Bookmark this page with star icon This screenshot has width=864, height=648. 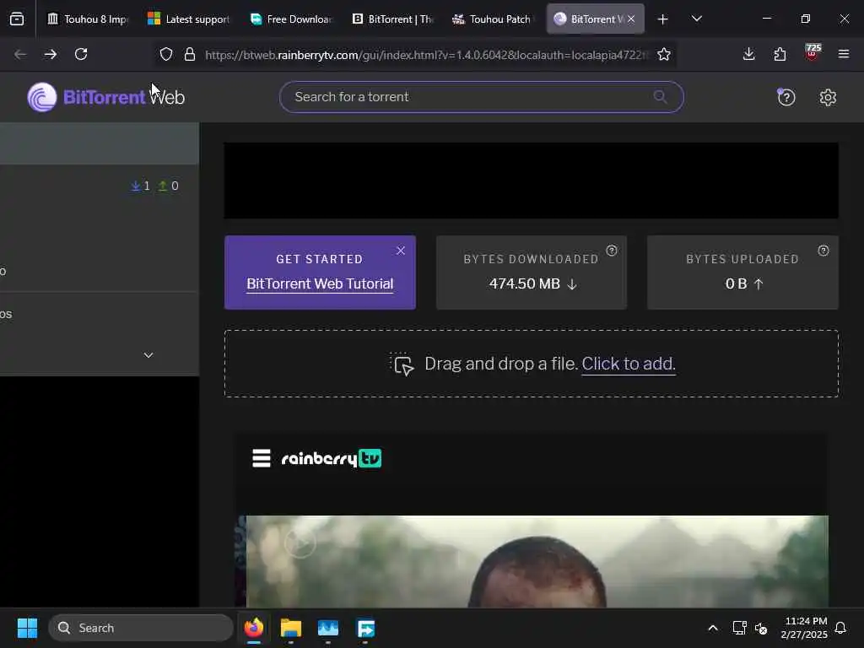(x=664, y=54)
